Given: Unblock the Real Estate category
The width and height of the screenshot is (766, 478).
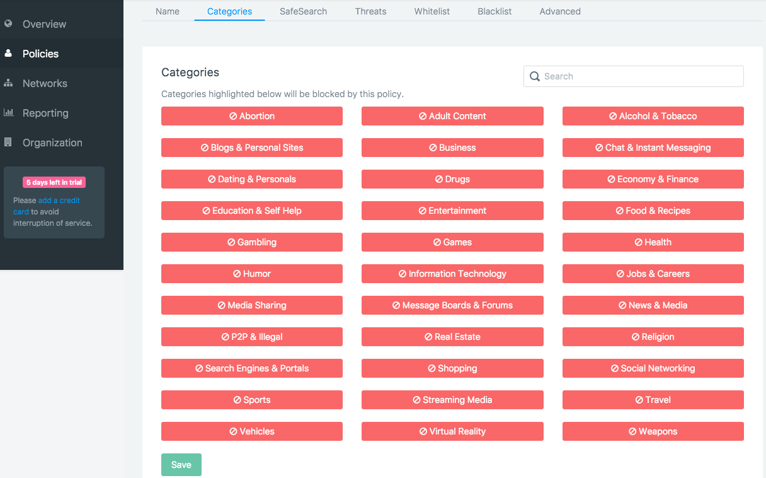Looking at the screenshot, I should click(452, 337).
